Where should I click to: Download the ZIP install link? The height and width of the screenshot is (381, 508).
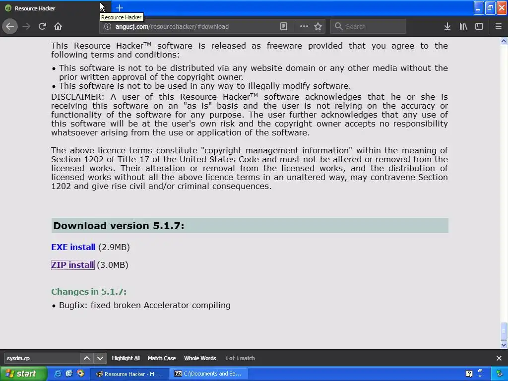72,265
